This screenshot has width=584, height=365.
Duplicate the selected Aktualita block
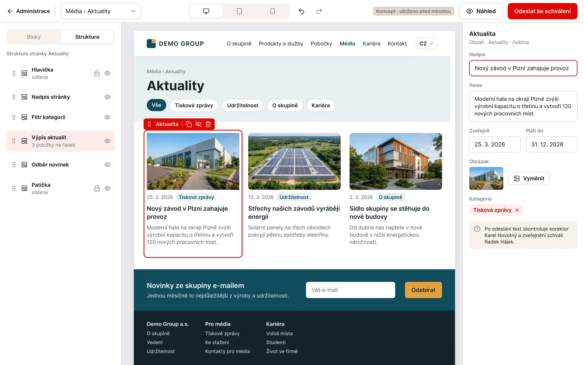(189, 124)
